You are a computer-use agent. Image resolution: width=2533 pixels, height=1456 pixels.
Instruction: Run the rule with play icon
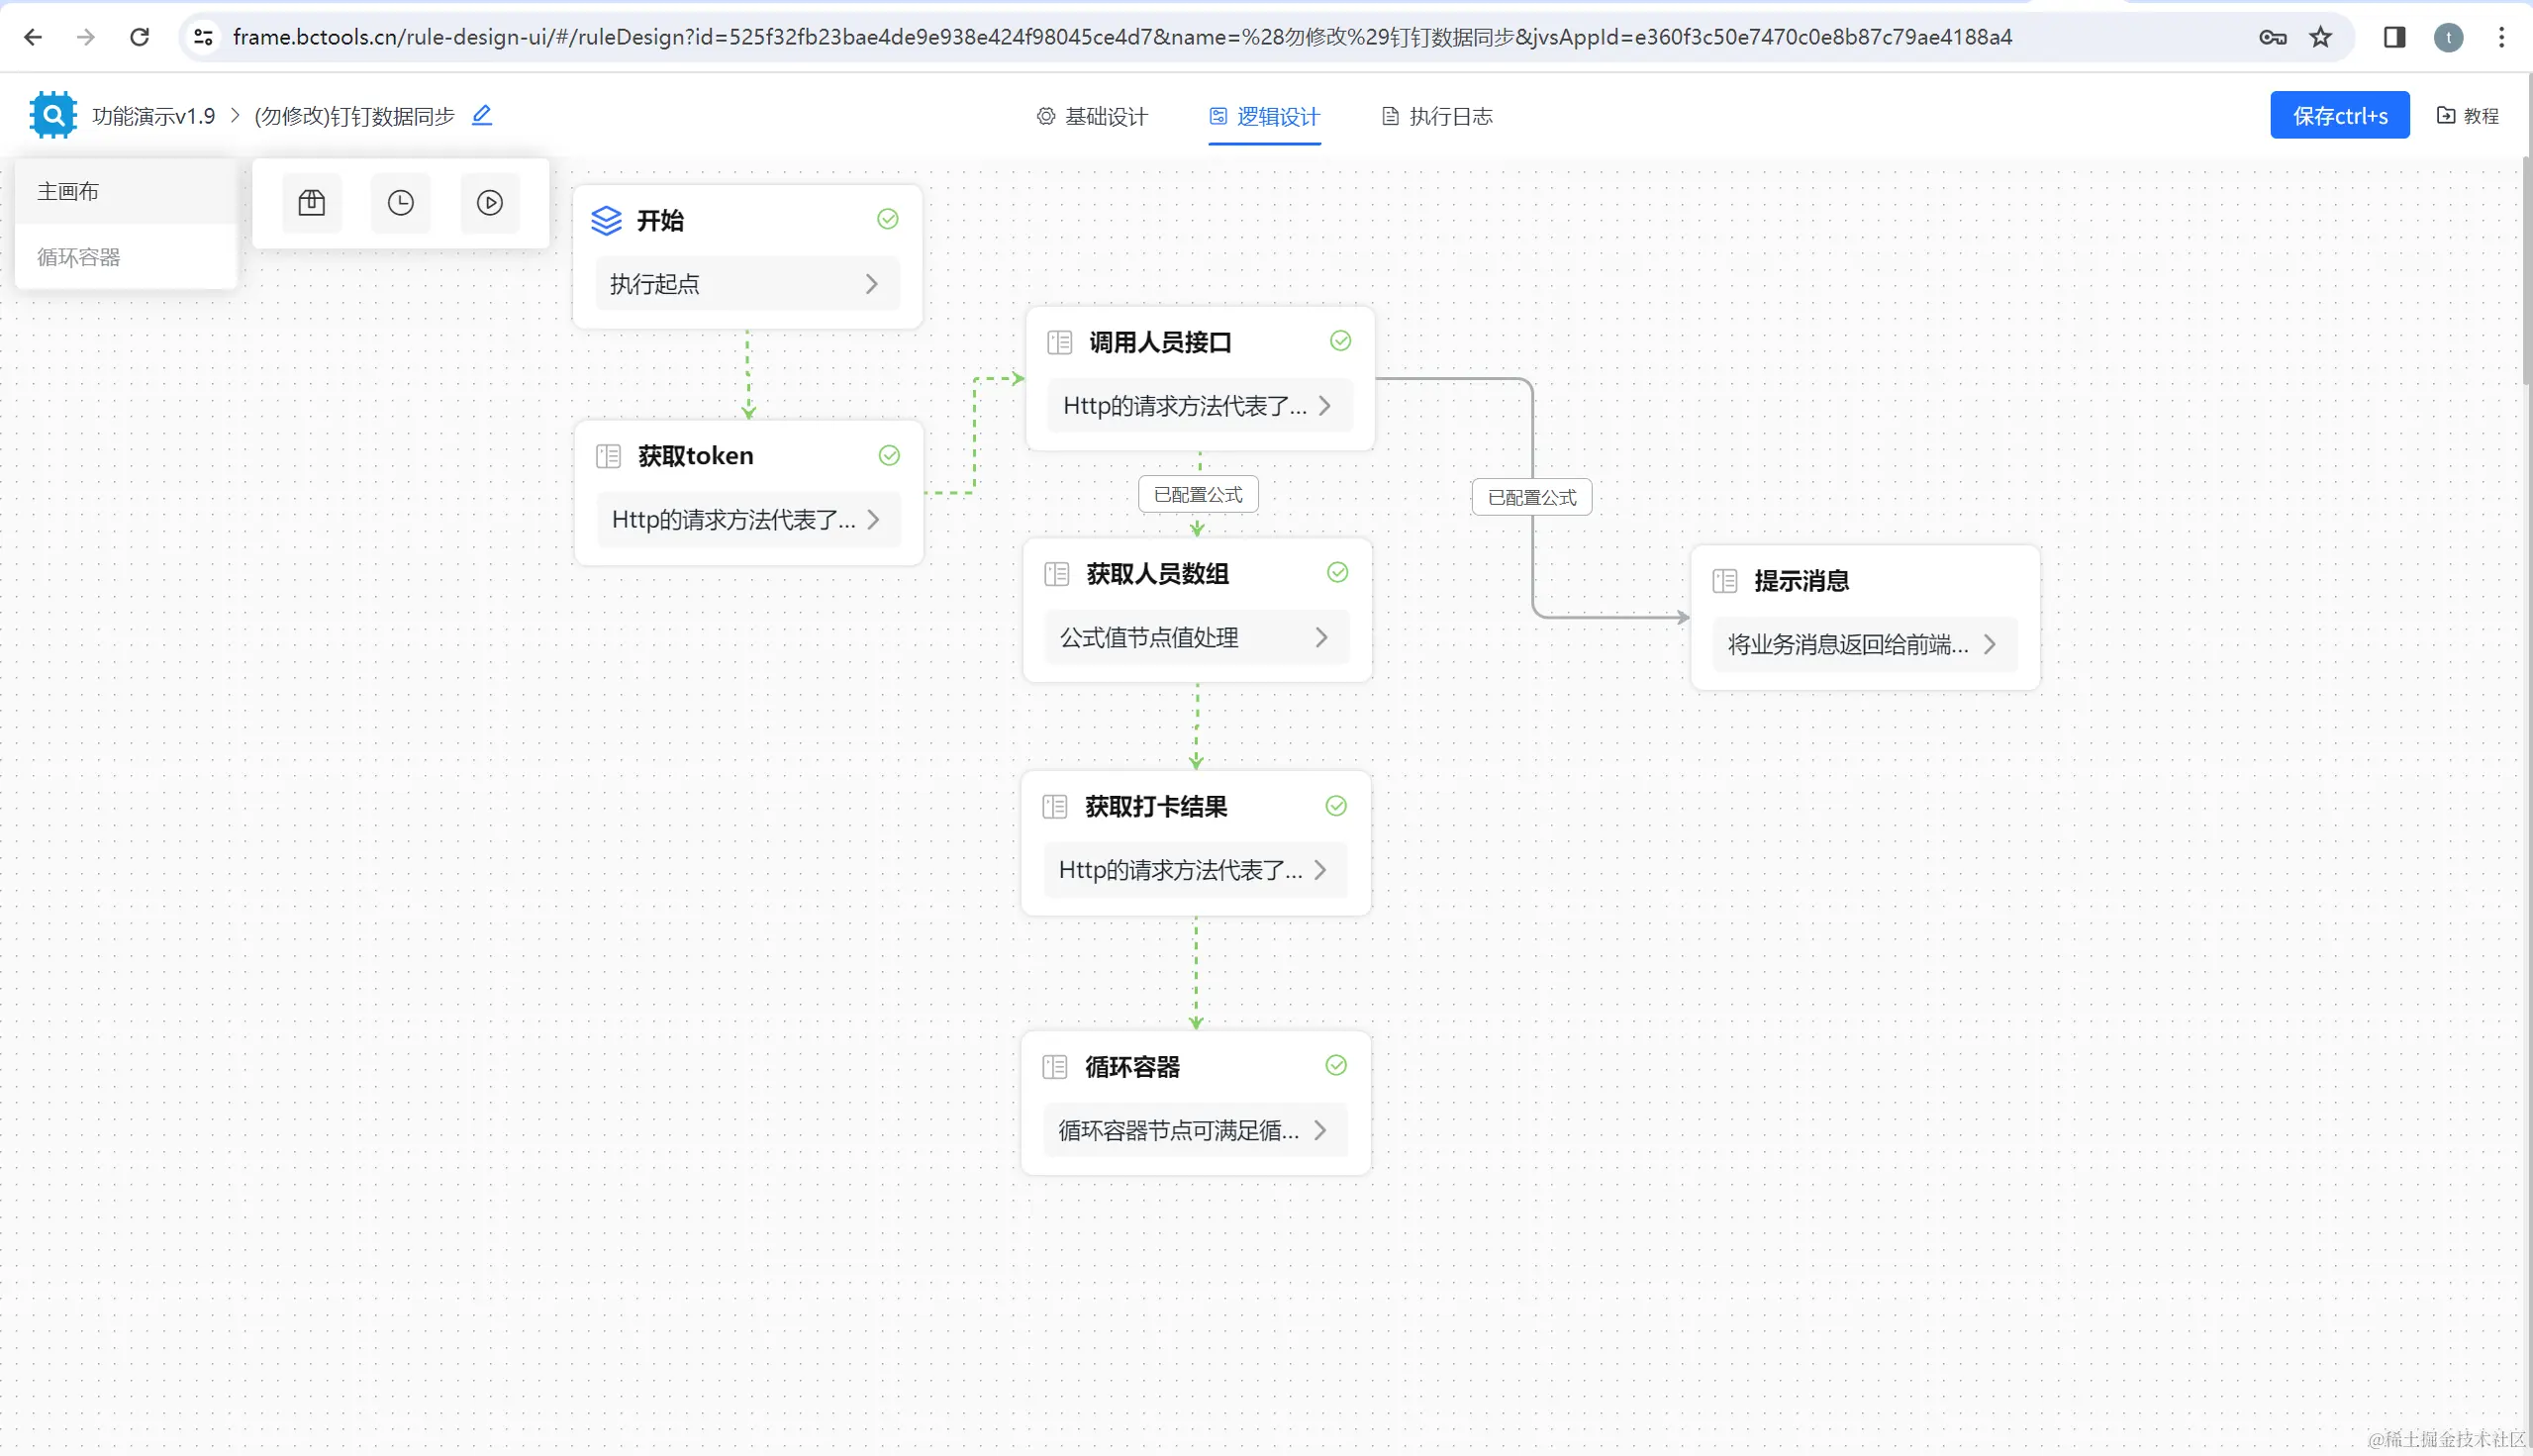(489, 203)
